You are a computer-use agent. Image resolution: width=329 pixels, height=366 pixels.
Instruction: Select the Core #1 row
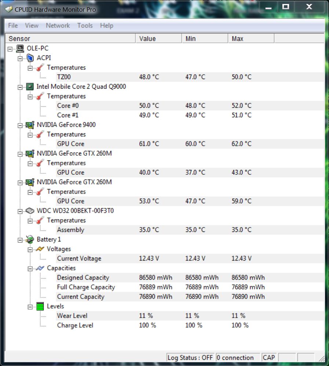tap(190, 115)
